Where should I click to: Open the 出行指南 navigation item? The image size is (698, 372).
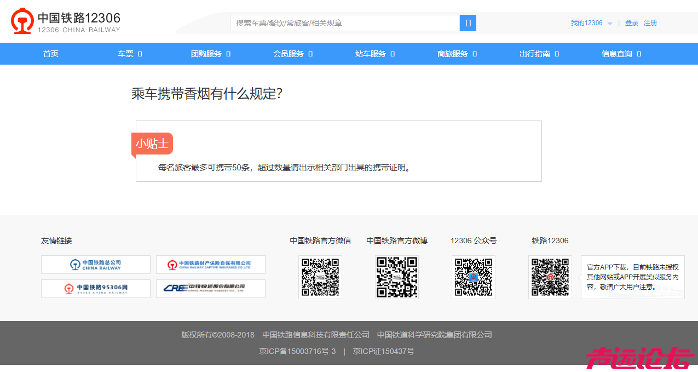[539, 54]
